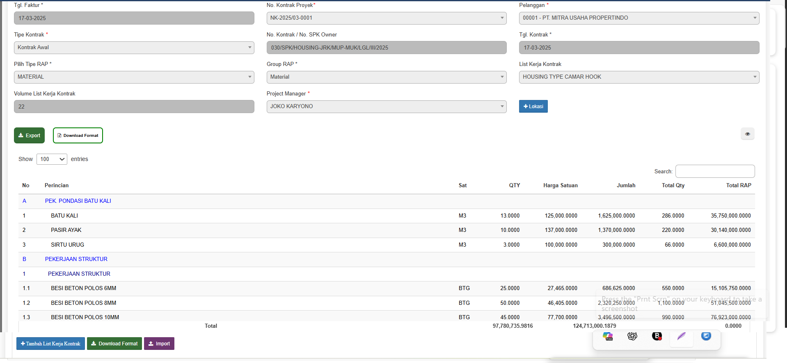Viewport: 787px width, 363px height.
Task: Click the Perincian column header
Action: tap(57, 186)
